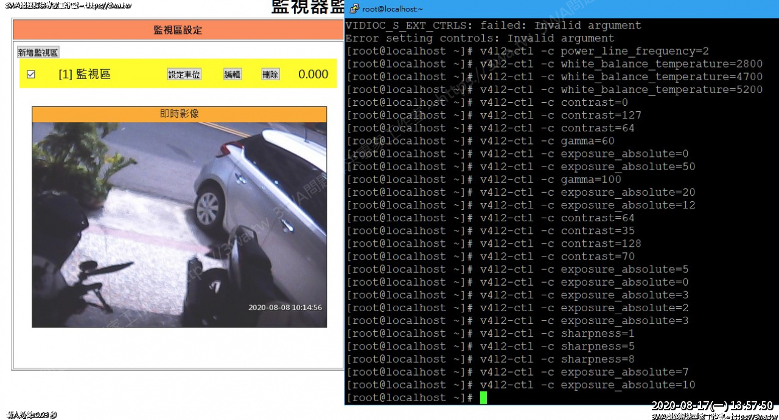Click the 監視區設定 orange header
The image size is (779, 420).
178,30
